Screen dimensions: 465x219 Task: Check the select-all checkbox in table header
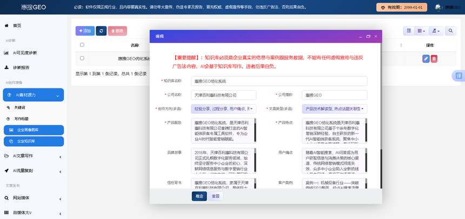(x=82, y=45)
